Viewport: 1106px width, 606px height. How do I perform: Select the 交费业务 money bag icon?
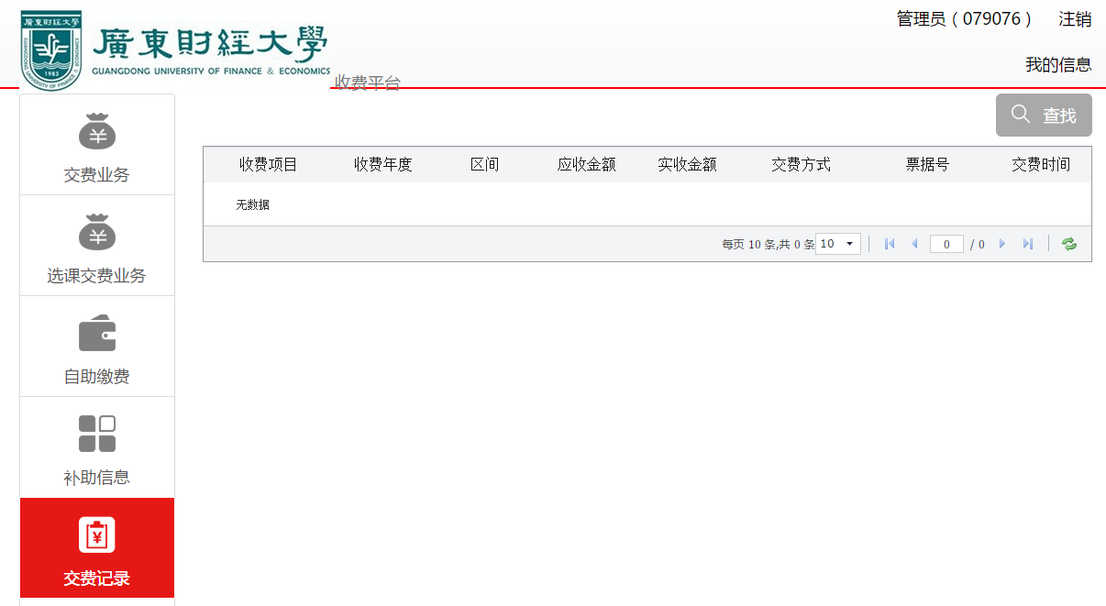coord(96,130)
